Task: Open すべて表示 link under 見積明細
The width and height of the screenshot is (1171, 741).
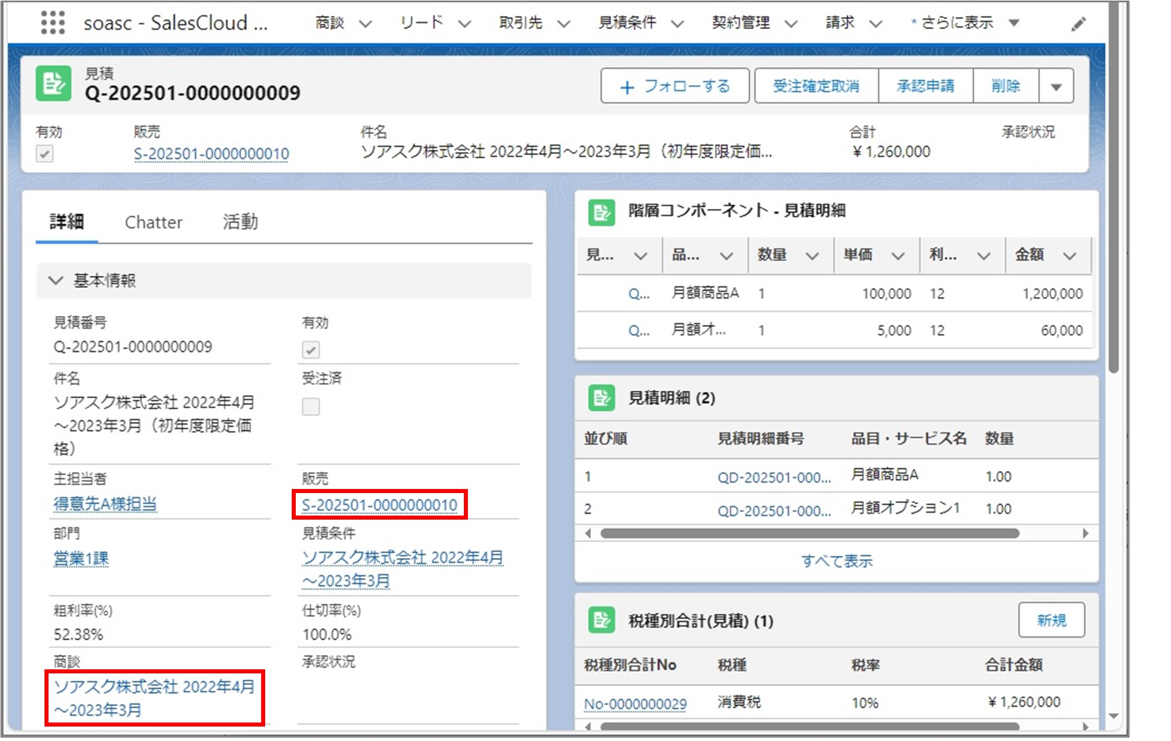Action: coord(837,561)
